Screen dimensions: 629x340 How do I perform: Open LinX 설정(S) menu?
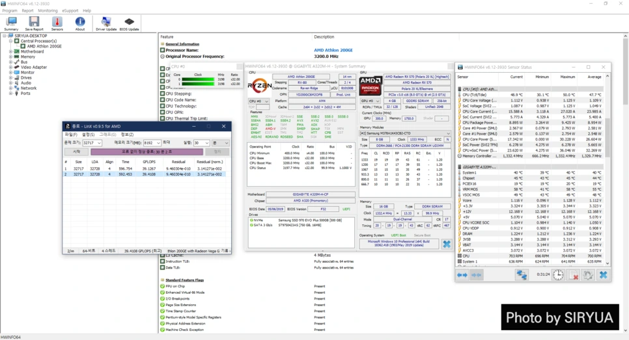coord(89,135)
